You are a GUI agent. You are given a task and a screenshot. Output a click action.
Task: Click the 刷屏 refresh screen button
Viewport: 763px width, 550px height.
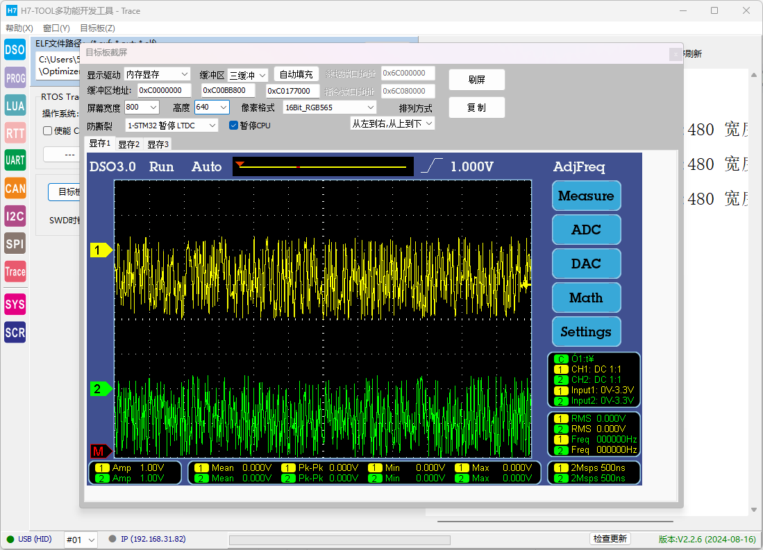[476, 80]
